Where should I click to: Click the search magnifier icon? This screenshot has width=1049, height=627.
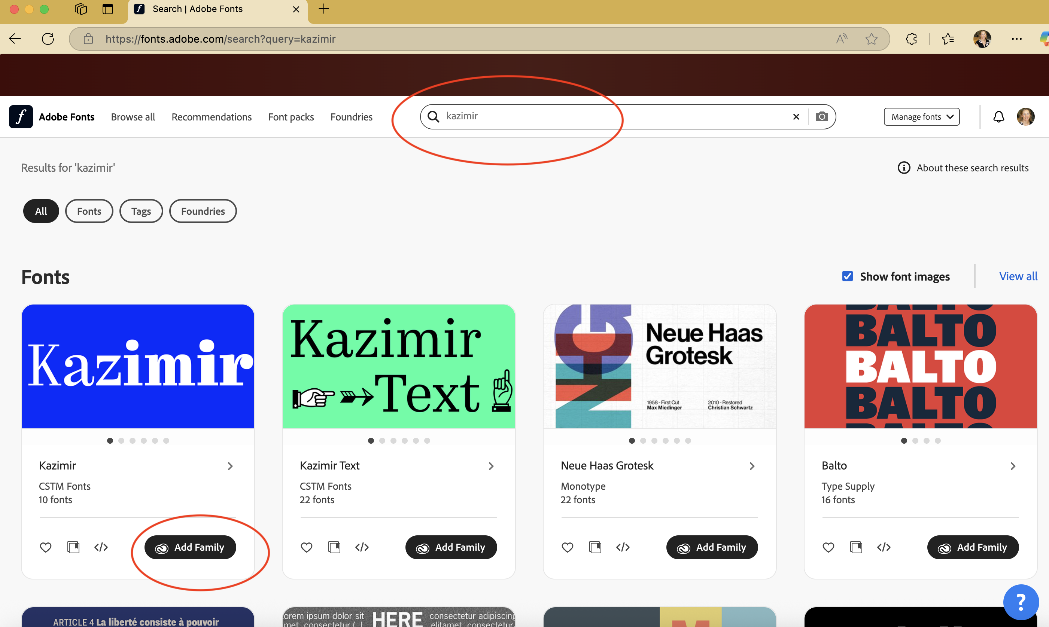tap(434, 116)
